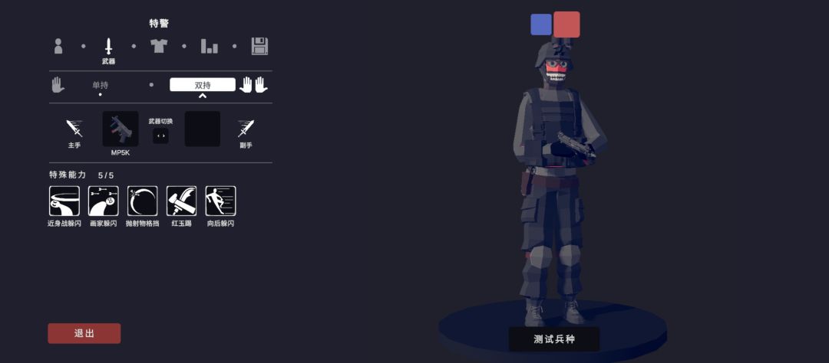Switch to 双持 dual-wield mode
The image size is (829, 363).
pyautogui.click(x=203, y=84)
